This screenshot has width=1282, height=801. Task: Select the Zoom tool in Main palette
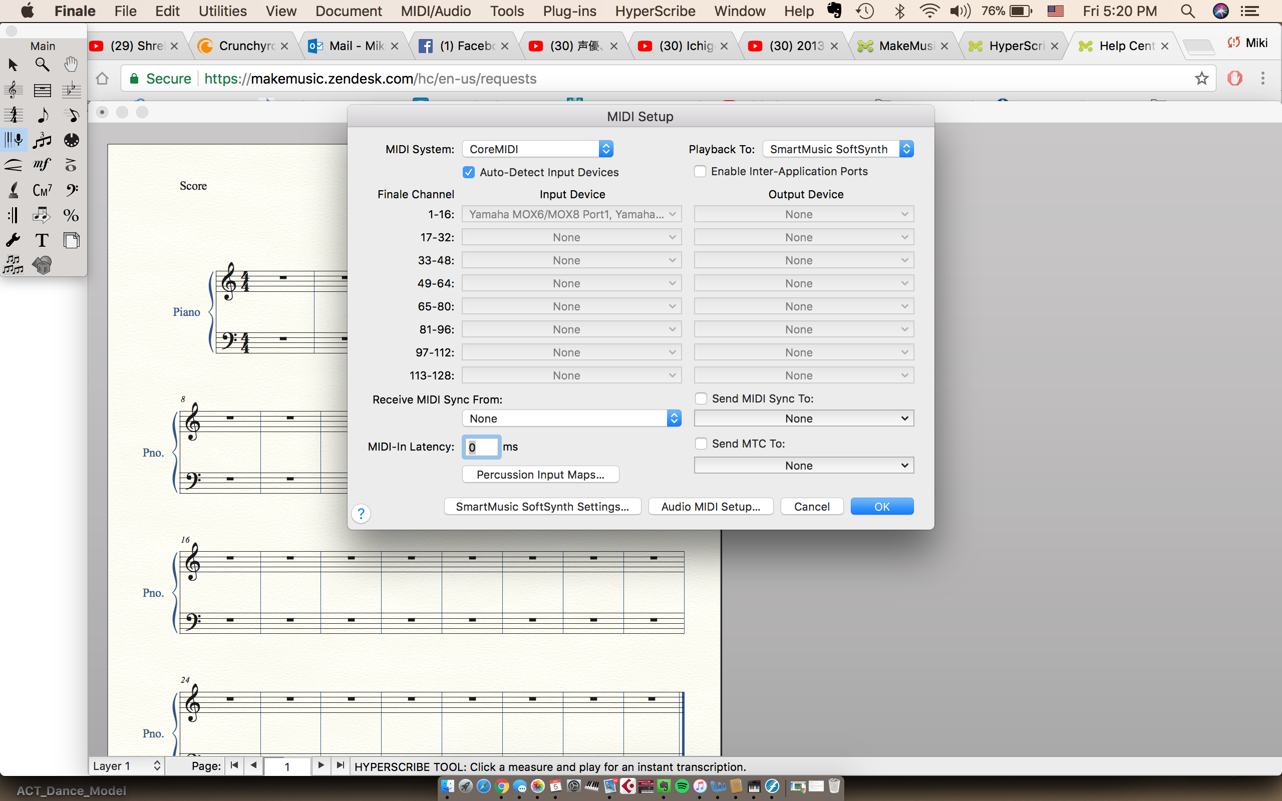[x=42, y=65]
